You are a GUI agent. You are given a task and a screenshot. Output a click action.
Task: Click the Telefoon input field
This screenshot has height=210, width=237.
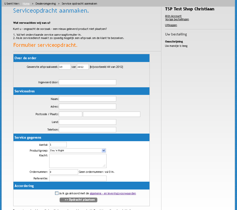point(87,130)
